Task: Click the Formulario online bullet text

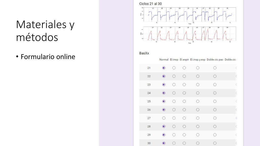Action: pyautogui.click(x=48, y=57)
